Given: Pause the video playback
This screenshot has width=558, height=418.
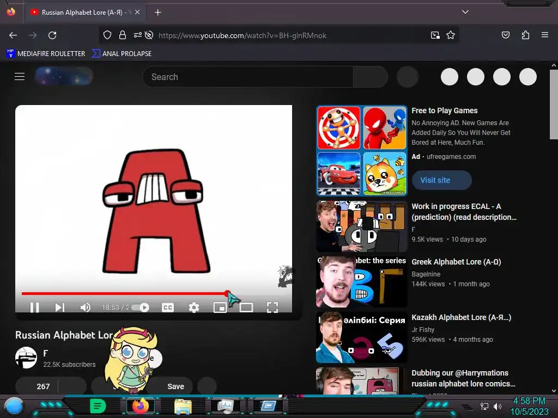Looking at the screenshot, I should 34,308.
